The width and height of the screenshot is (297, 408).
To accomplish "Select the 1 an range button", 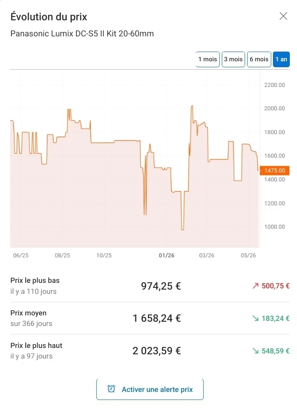I will (x=281, y=59).
